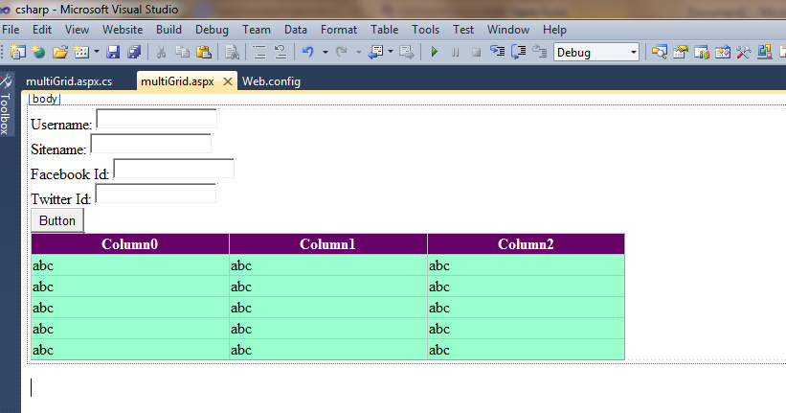Click the Redo arrow icon
Screen dimensions: 786x413
coord(342,52)
